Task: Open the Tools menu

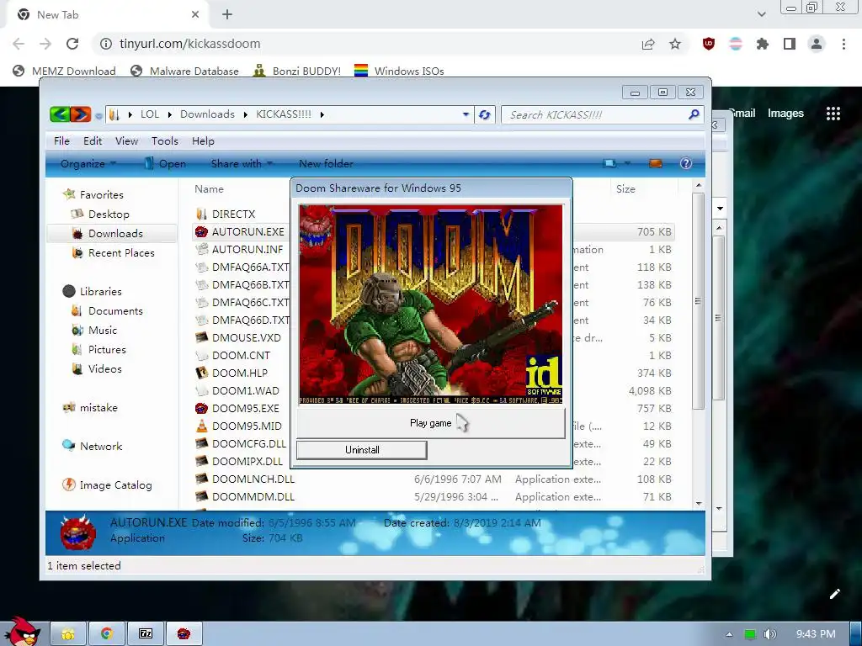Action: [x=165, y=141]
